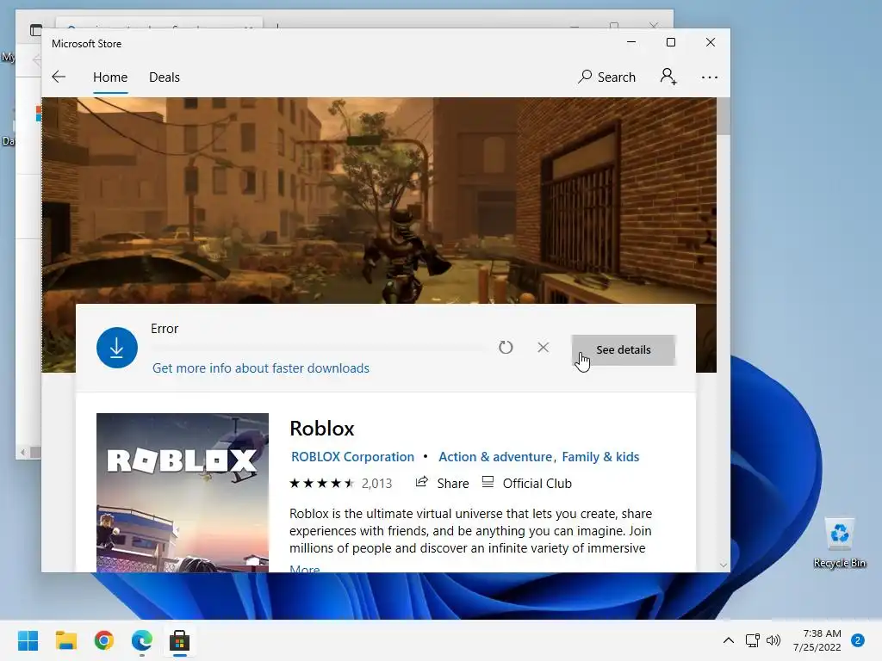
Task: Click the download progress bar under Error
Action: click(x=319, y=349)
